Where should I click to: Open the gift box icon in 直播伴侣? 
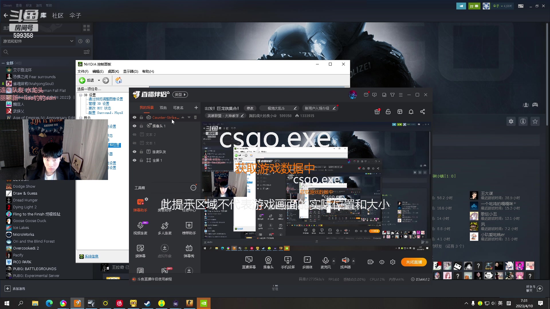pyautogui.click(x=377, y=112)
